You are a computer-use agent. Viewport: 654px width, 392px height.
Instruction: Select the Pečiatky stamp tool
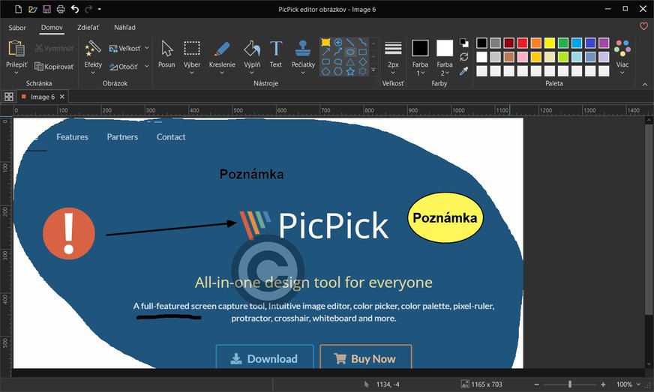303,54
